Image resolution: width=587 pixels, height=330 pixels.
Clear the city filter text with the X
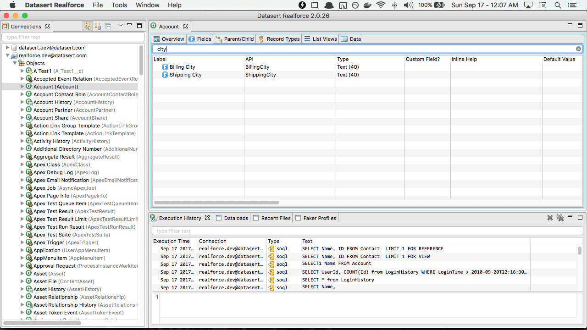[578, 49]
